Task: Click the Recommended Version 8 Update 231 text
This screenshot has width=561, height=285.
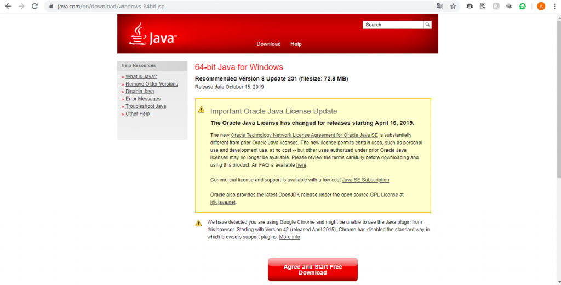Action: 271,79
